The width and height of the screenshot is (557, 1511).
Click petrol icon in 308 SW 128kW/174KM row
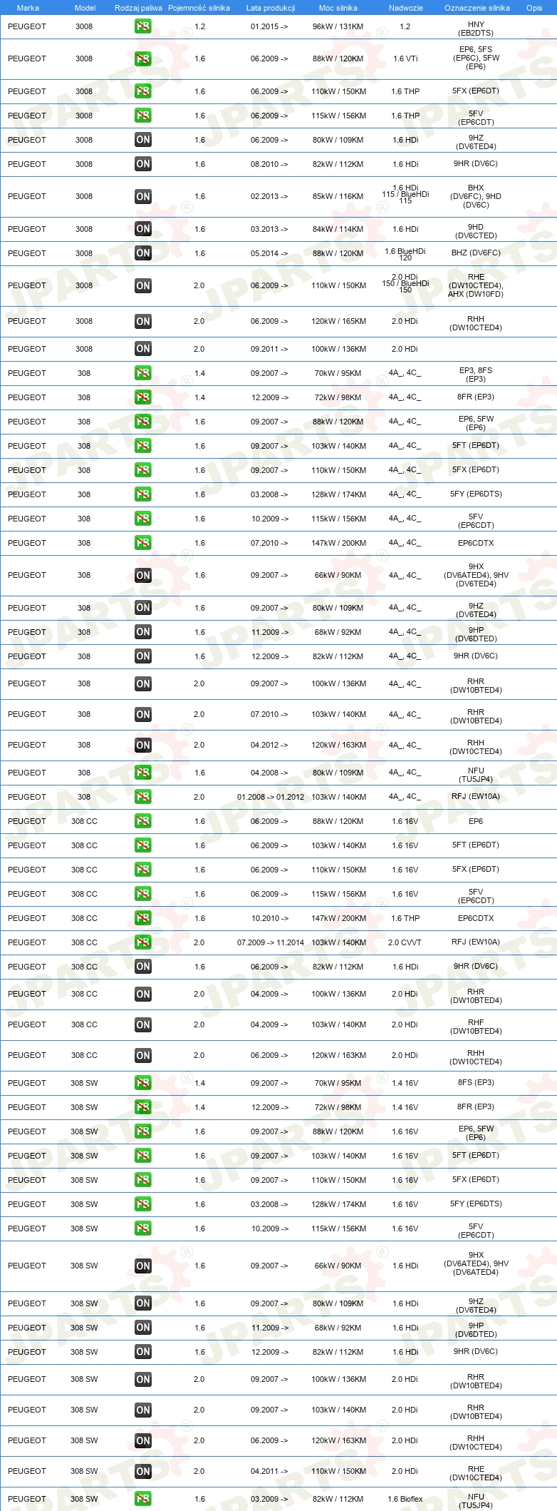click(x=142, y=1204)
